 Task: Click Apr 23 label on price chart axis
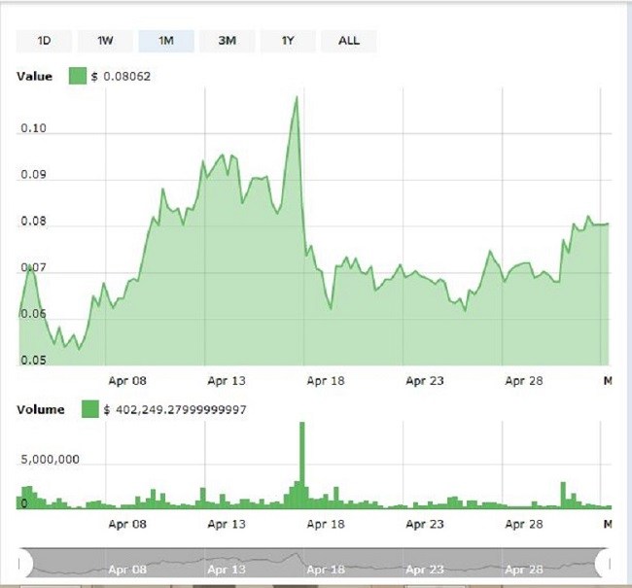coord(425,380)
